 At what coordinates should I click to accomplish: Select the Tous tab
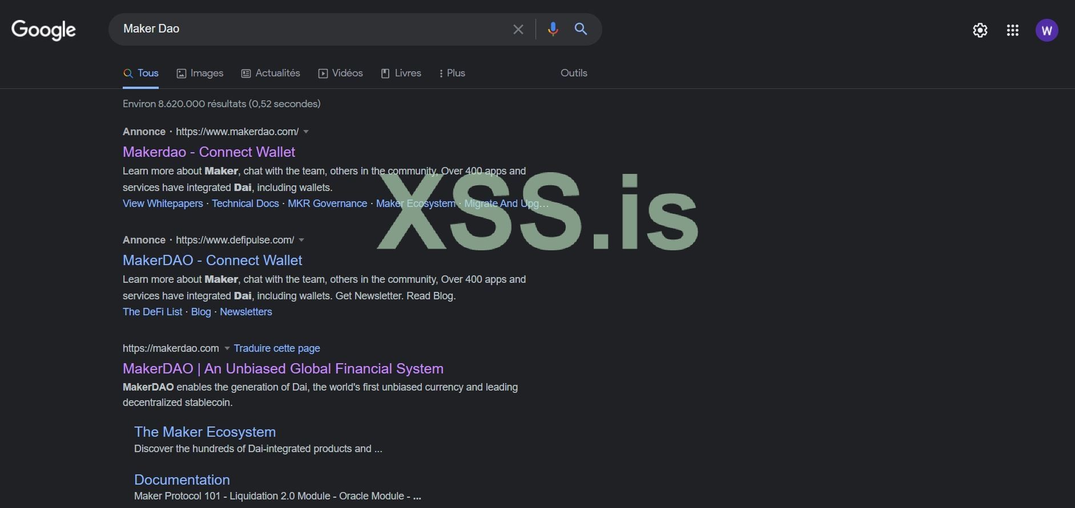pos(140,73)
